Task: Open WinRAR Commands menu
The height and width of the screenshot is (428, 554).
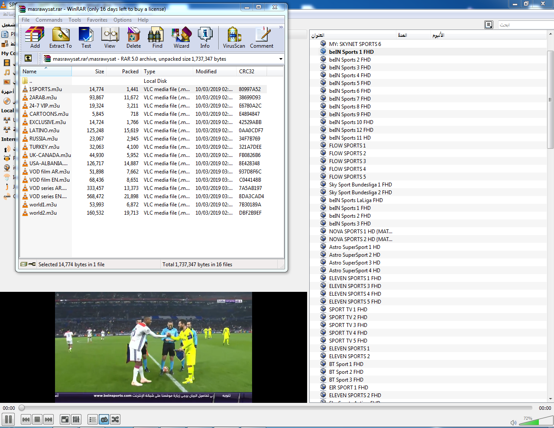Action: click(49, 20)
